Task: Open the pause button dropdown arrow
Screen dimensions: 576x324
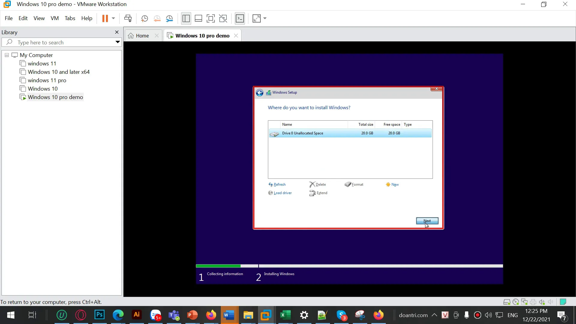Action: pos(113,18)
